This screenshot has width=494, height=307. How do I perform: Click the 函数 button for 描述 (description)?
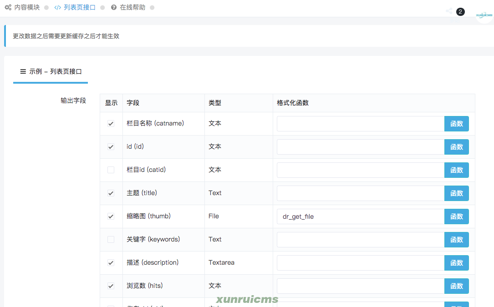click(x=457, y=263)
